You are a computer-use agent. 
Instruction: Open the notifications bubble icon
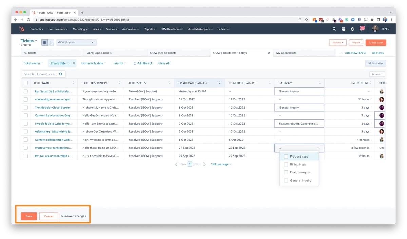click(x=362, y=29)
